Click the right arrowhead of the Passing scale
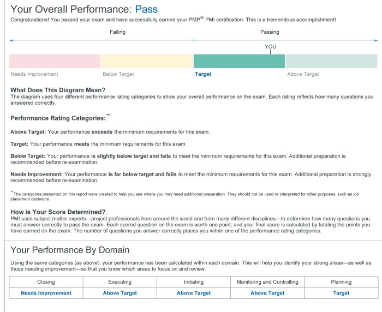 point(375,40)
